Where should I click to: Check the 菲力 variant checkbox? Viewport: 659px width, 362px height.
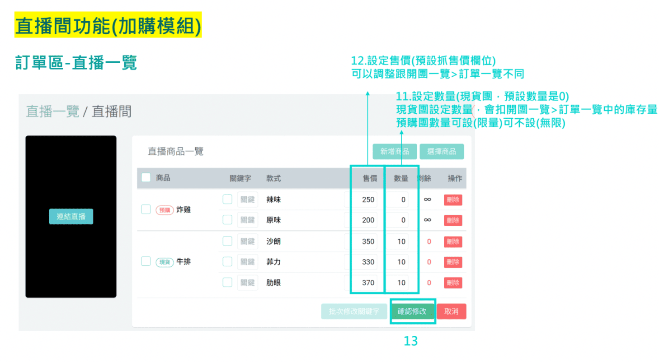tap(227, 262)
